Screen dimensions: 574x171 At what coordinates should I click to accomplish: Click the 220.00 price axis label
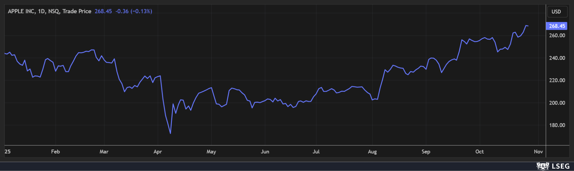click(x=557, y=80)
